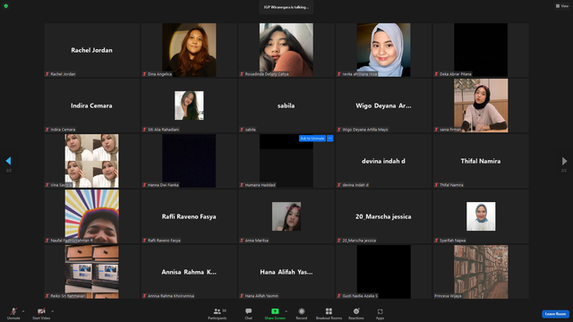573x322 pixels.
Task: Open the Reactions menu
Action: [x=356, y=313]
